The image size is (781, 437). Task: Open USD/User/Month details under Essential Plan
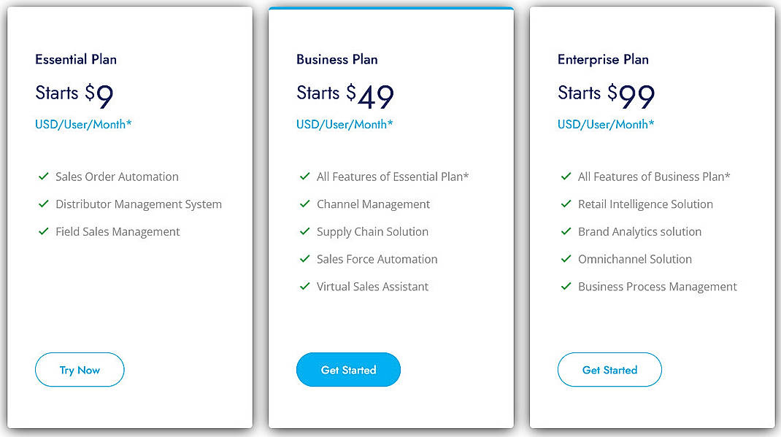pos(83,124)
